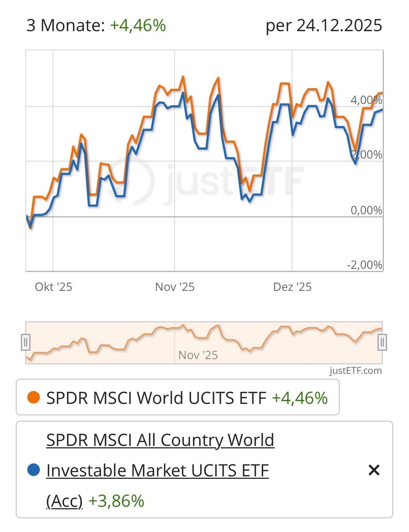Click the justETF watermark logo in chart

point(207,180)
